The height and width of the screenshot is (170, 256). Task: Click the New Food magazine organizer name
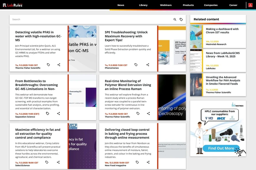coord(115,165)
